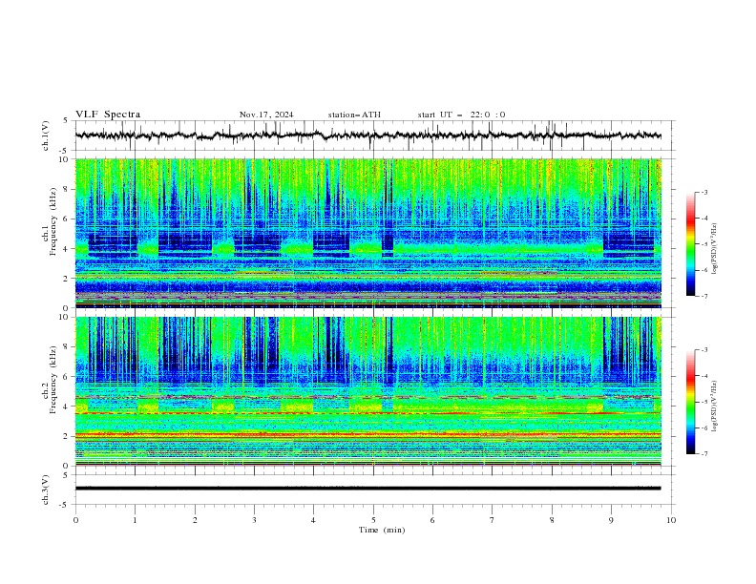This screenshot has width=756, height=584.
Task: Click the 'ch.1(V)' waveform axis label
Action: tap(46, 136)
